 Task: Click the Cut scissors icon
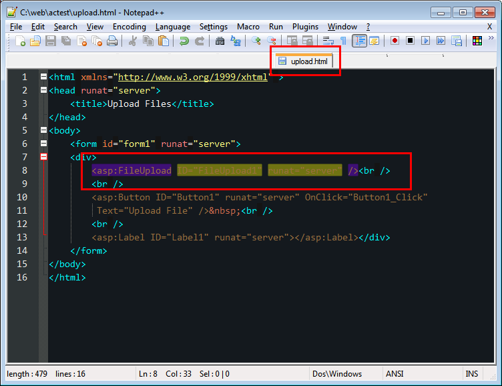click(x=132, y=41)
